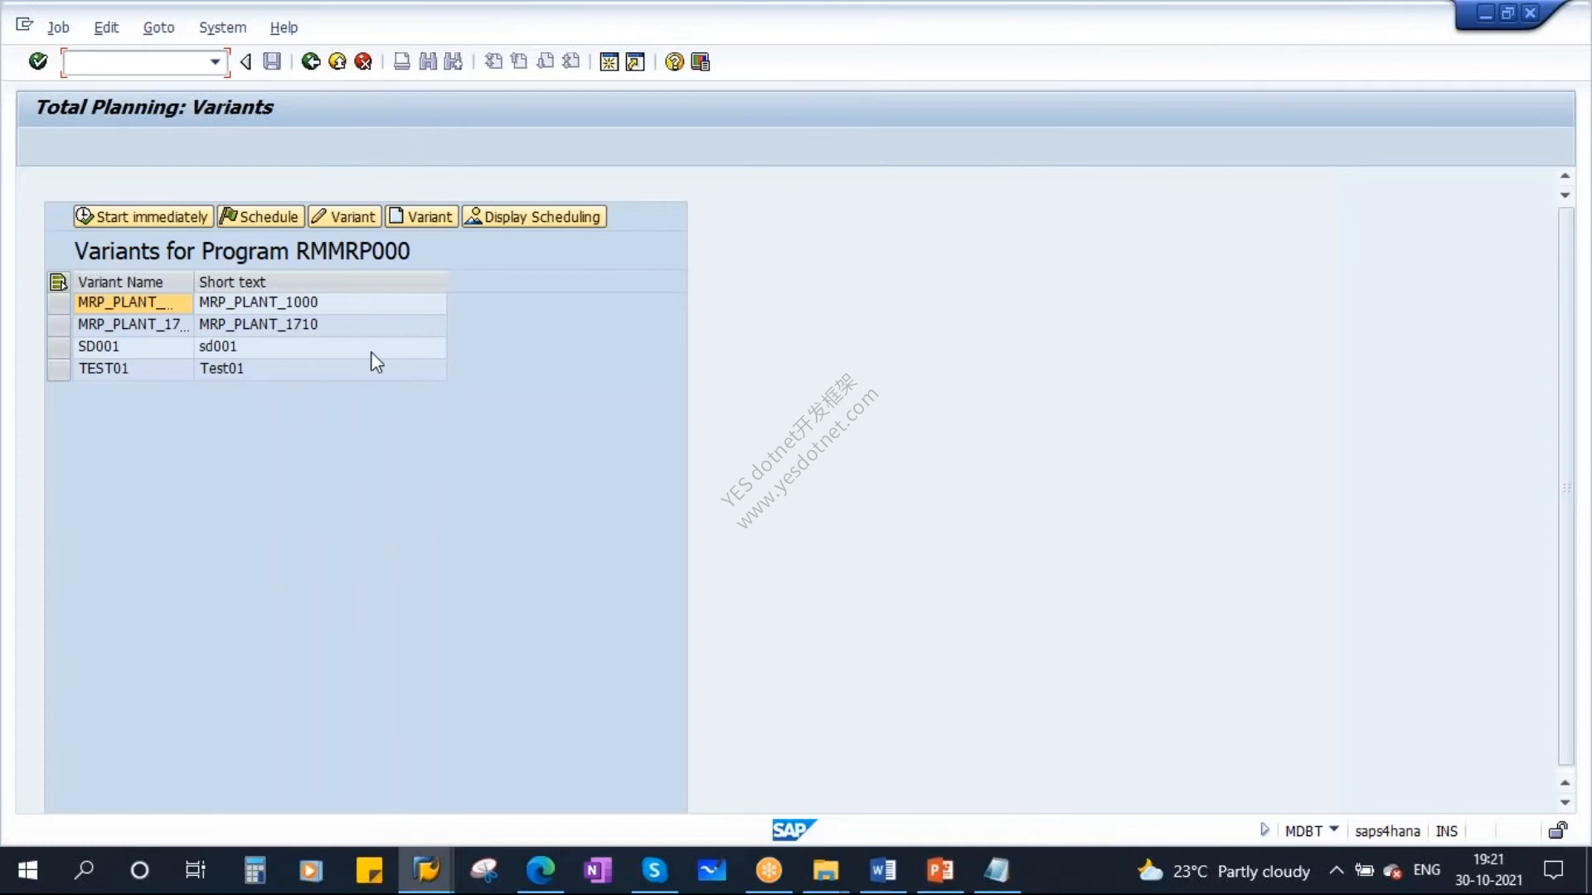Select the row marker for TEST01 variant

click(59, 369)
